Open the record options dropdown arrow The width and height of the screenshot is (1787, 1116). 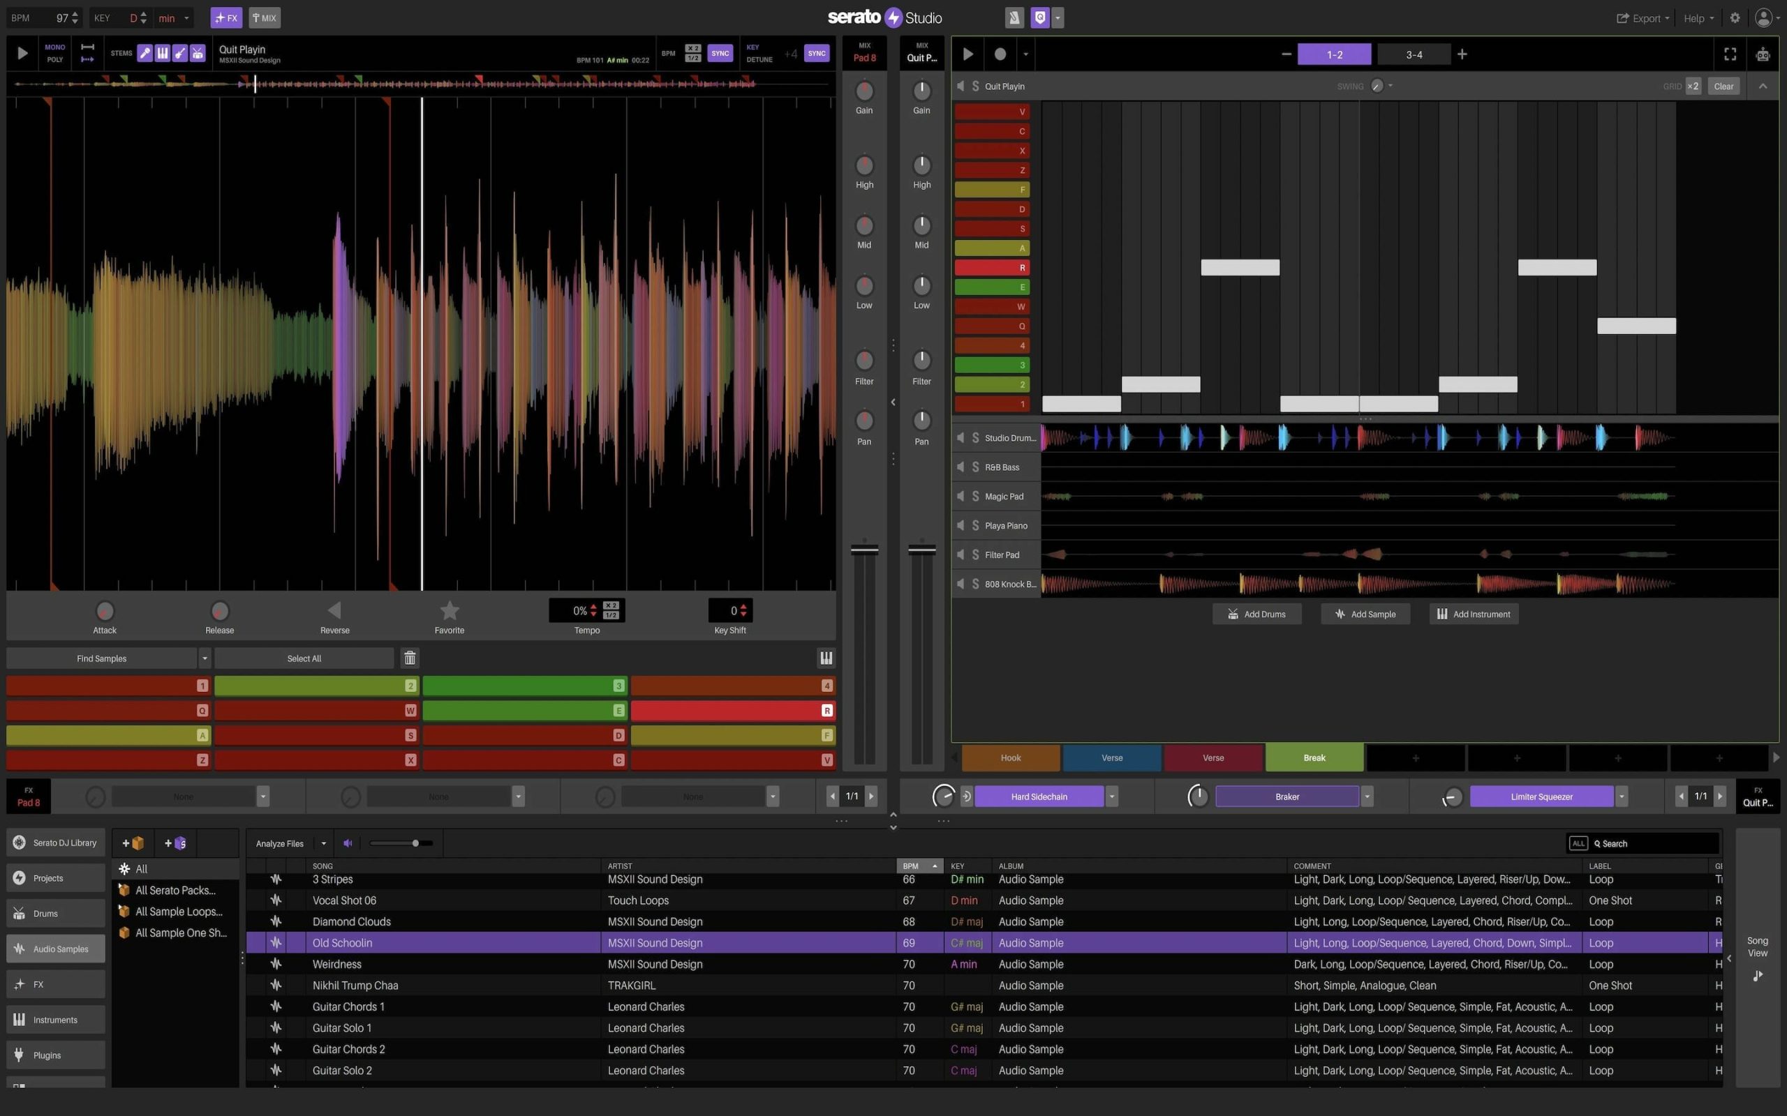(x=1025, y=54)
